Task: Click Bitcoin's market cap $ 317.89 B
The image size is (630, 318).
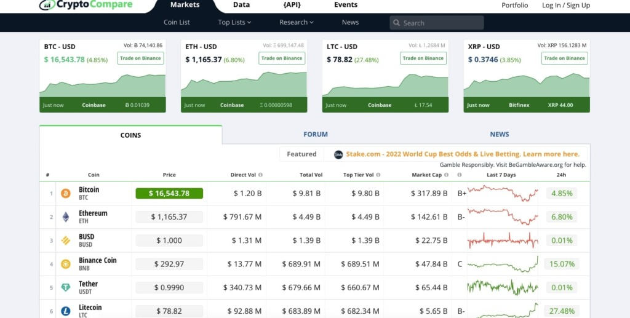Action: pyautogui.click(x=429, y=194)
